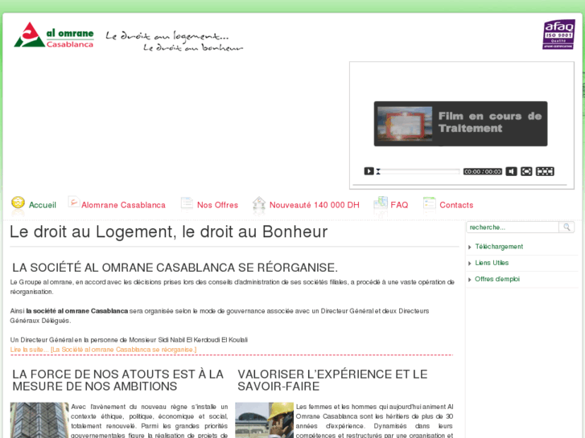
Task: Open the afaq ISO 9001 certification badge
Action: 558,35
